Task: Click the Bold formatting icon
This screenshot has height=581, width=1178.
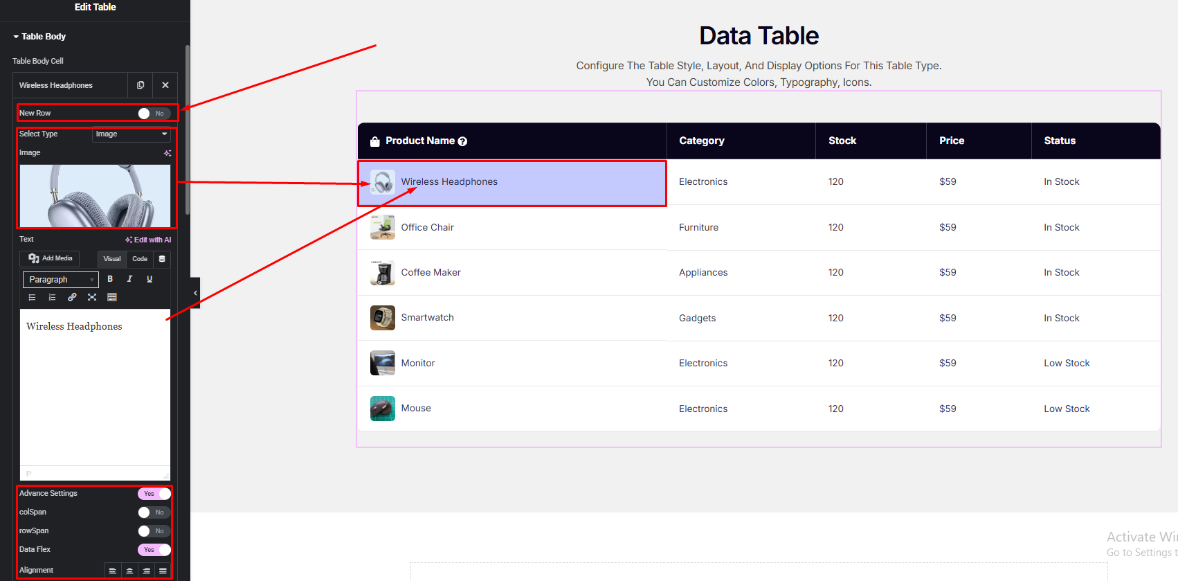Action: (110, 279)
